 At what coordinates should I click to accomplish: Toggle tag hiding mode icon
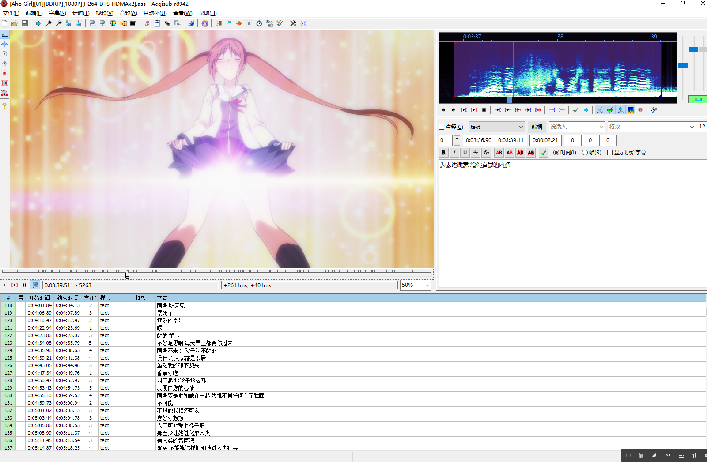(303, 23)
